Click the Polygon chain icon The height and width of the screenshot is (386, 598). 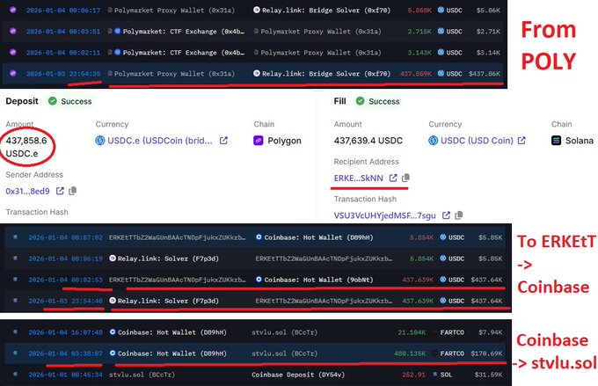click(x=259, y=141)
